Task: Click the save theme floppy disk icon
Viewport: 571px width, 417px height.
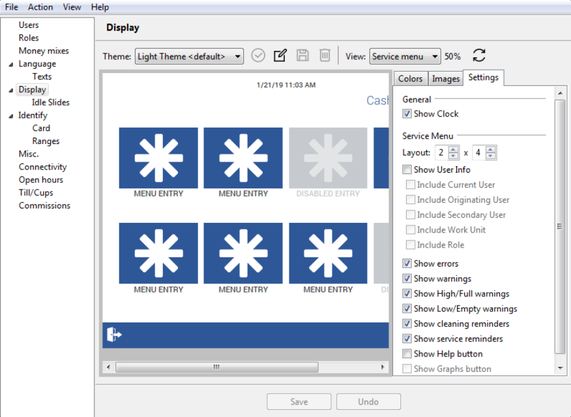Action: [x=302, y=55]
